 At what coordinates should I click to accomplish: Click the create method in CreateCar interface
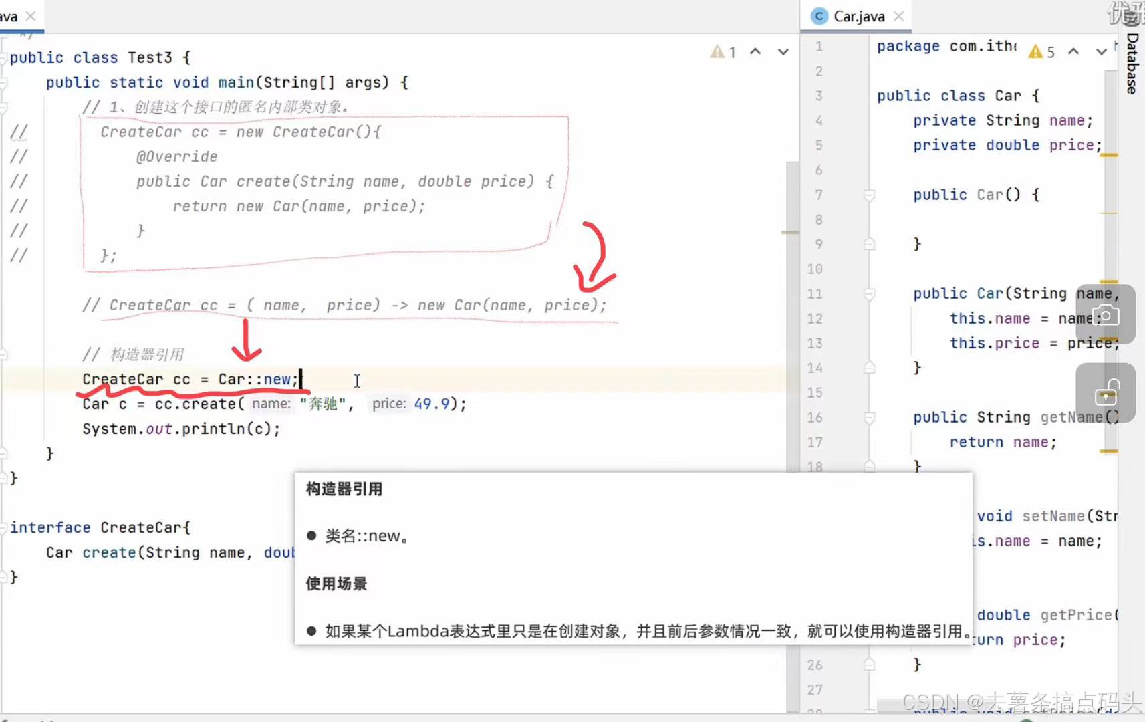(109, 553)
